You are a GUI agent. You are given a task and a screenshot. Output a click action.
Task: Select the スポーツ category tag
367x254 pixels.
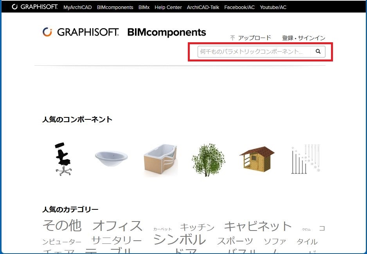235,241
